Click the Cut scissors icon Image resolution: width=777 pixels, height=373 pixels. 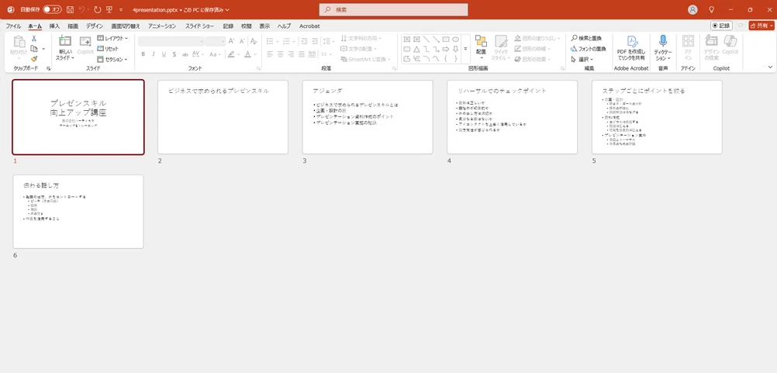[x=34, y=39]
